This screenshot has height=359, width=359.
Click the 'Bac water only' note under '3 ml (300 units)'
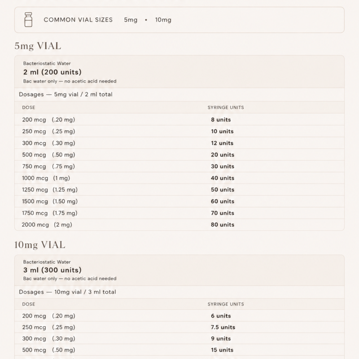click(70, 279)
